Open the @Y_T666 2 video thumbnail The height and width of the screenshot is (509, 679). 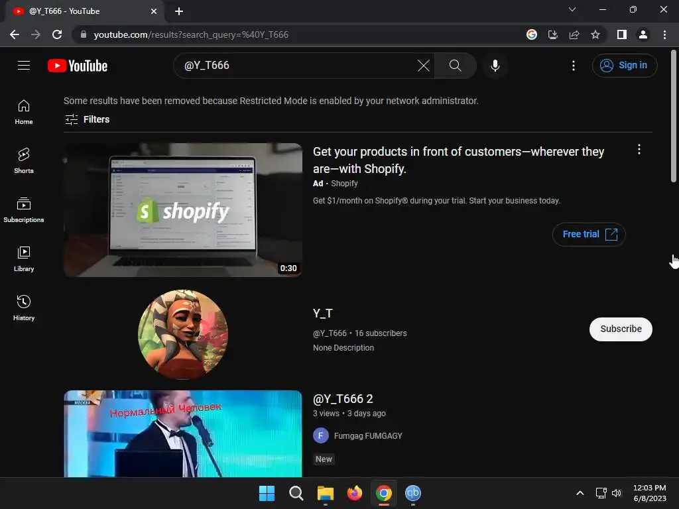click(183, 433)
